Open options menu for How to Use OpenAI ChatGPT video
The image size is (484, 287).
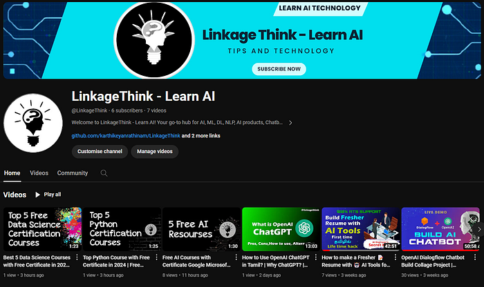[316, 257]
